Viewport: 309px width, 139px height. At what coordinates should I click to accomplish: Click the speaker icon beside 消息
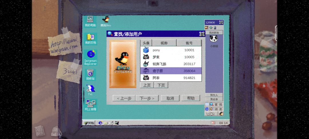click(x=212, y=109)
